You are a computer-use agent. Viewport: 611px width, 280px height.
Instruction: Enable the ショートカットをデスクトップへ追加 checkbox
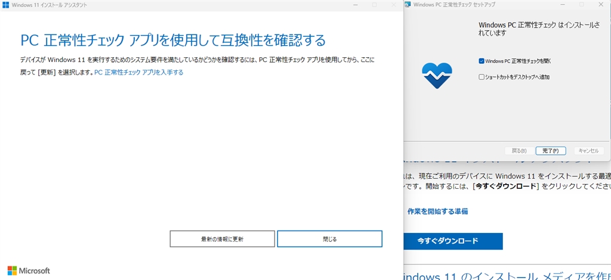coord(482,77)
